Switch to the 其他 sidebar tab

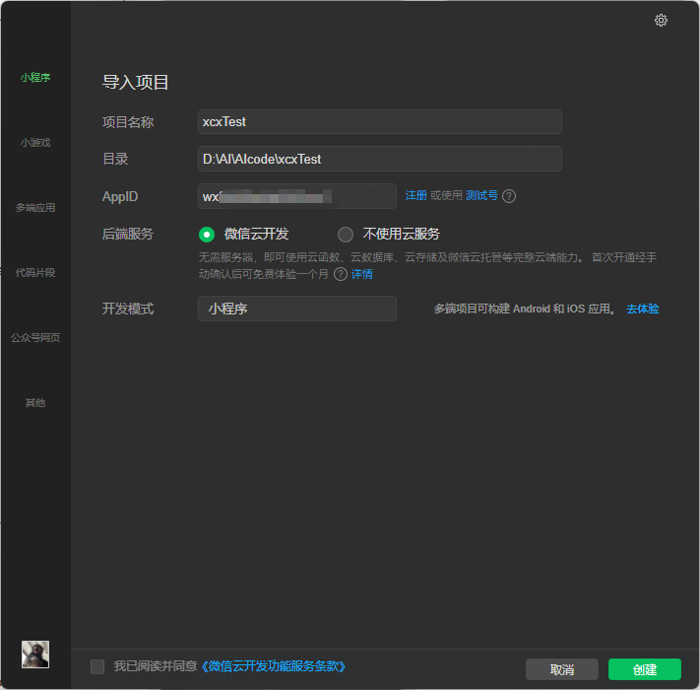(35, 402)
